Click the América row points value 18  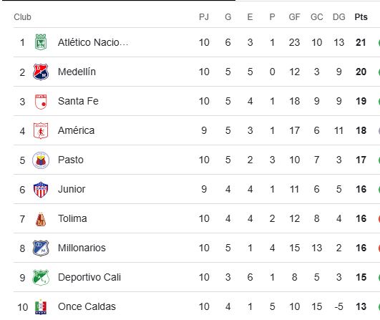(x=361, y=130)
